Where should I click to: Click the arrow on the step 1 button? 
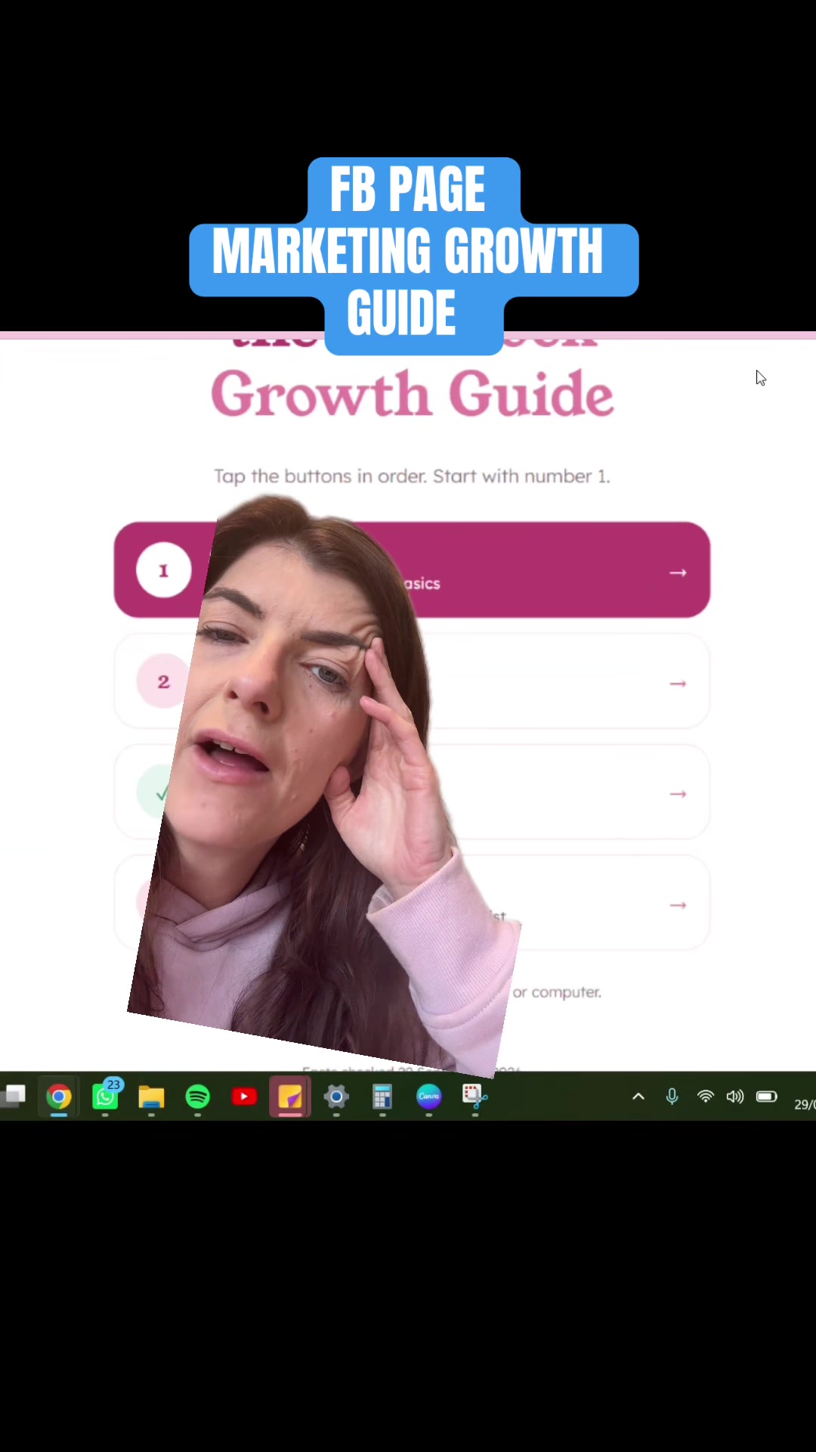[678, 572]
